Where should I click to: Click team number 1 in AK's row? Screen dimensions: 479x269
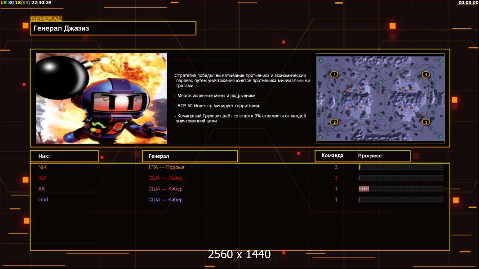tap(336, 189)
